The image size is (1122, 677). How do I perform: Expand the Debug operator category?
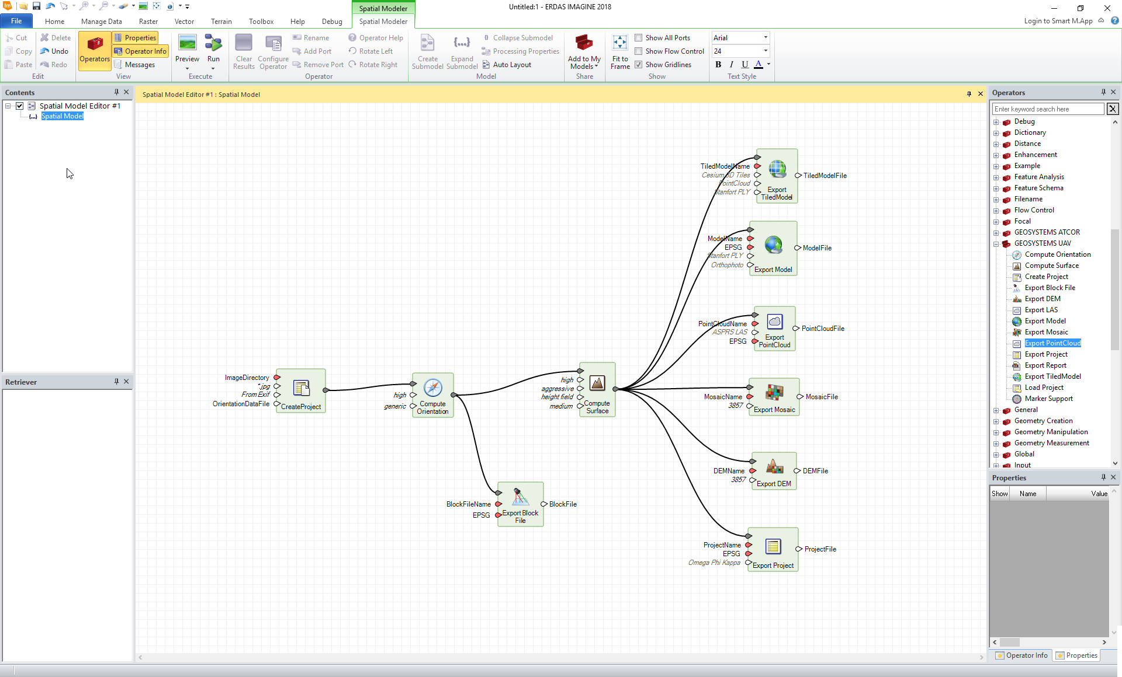(996, 121)
